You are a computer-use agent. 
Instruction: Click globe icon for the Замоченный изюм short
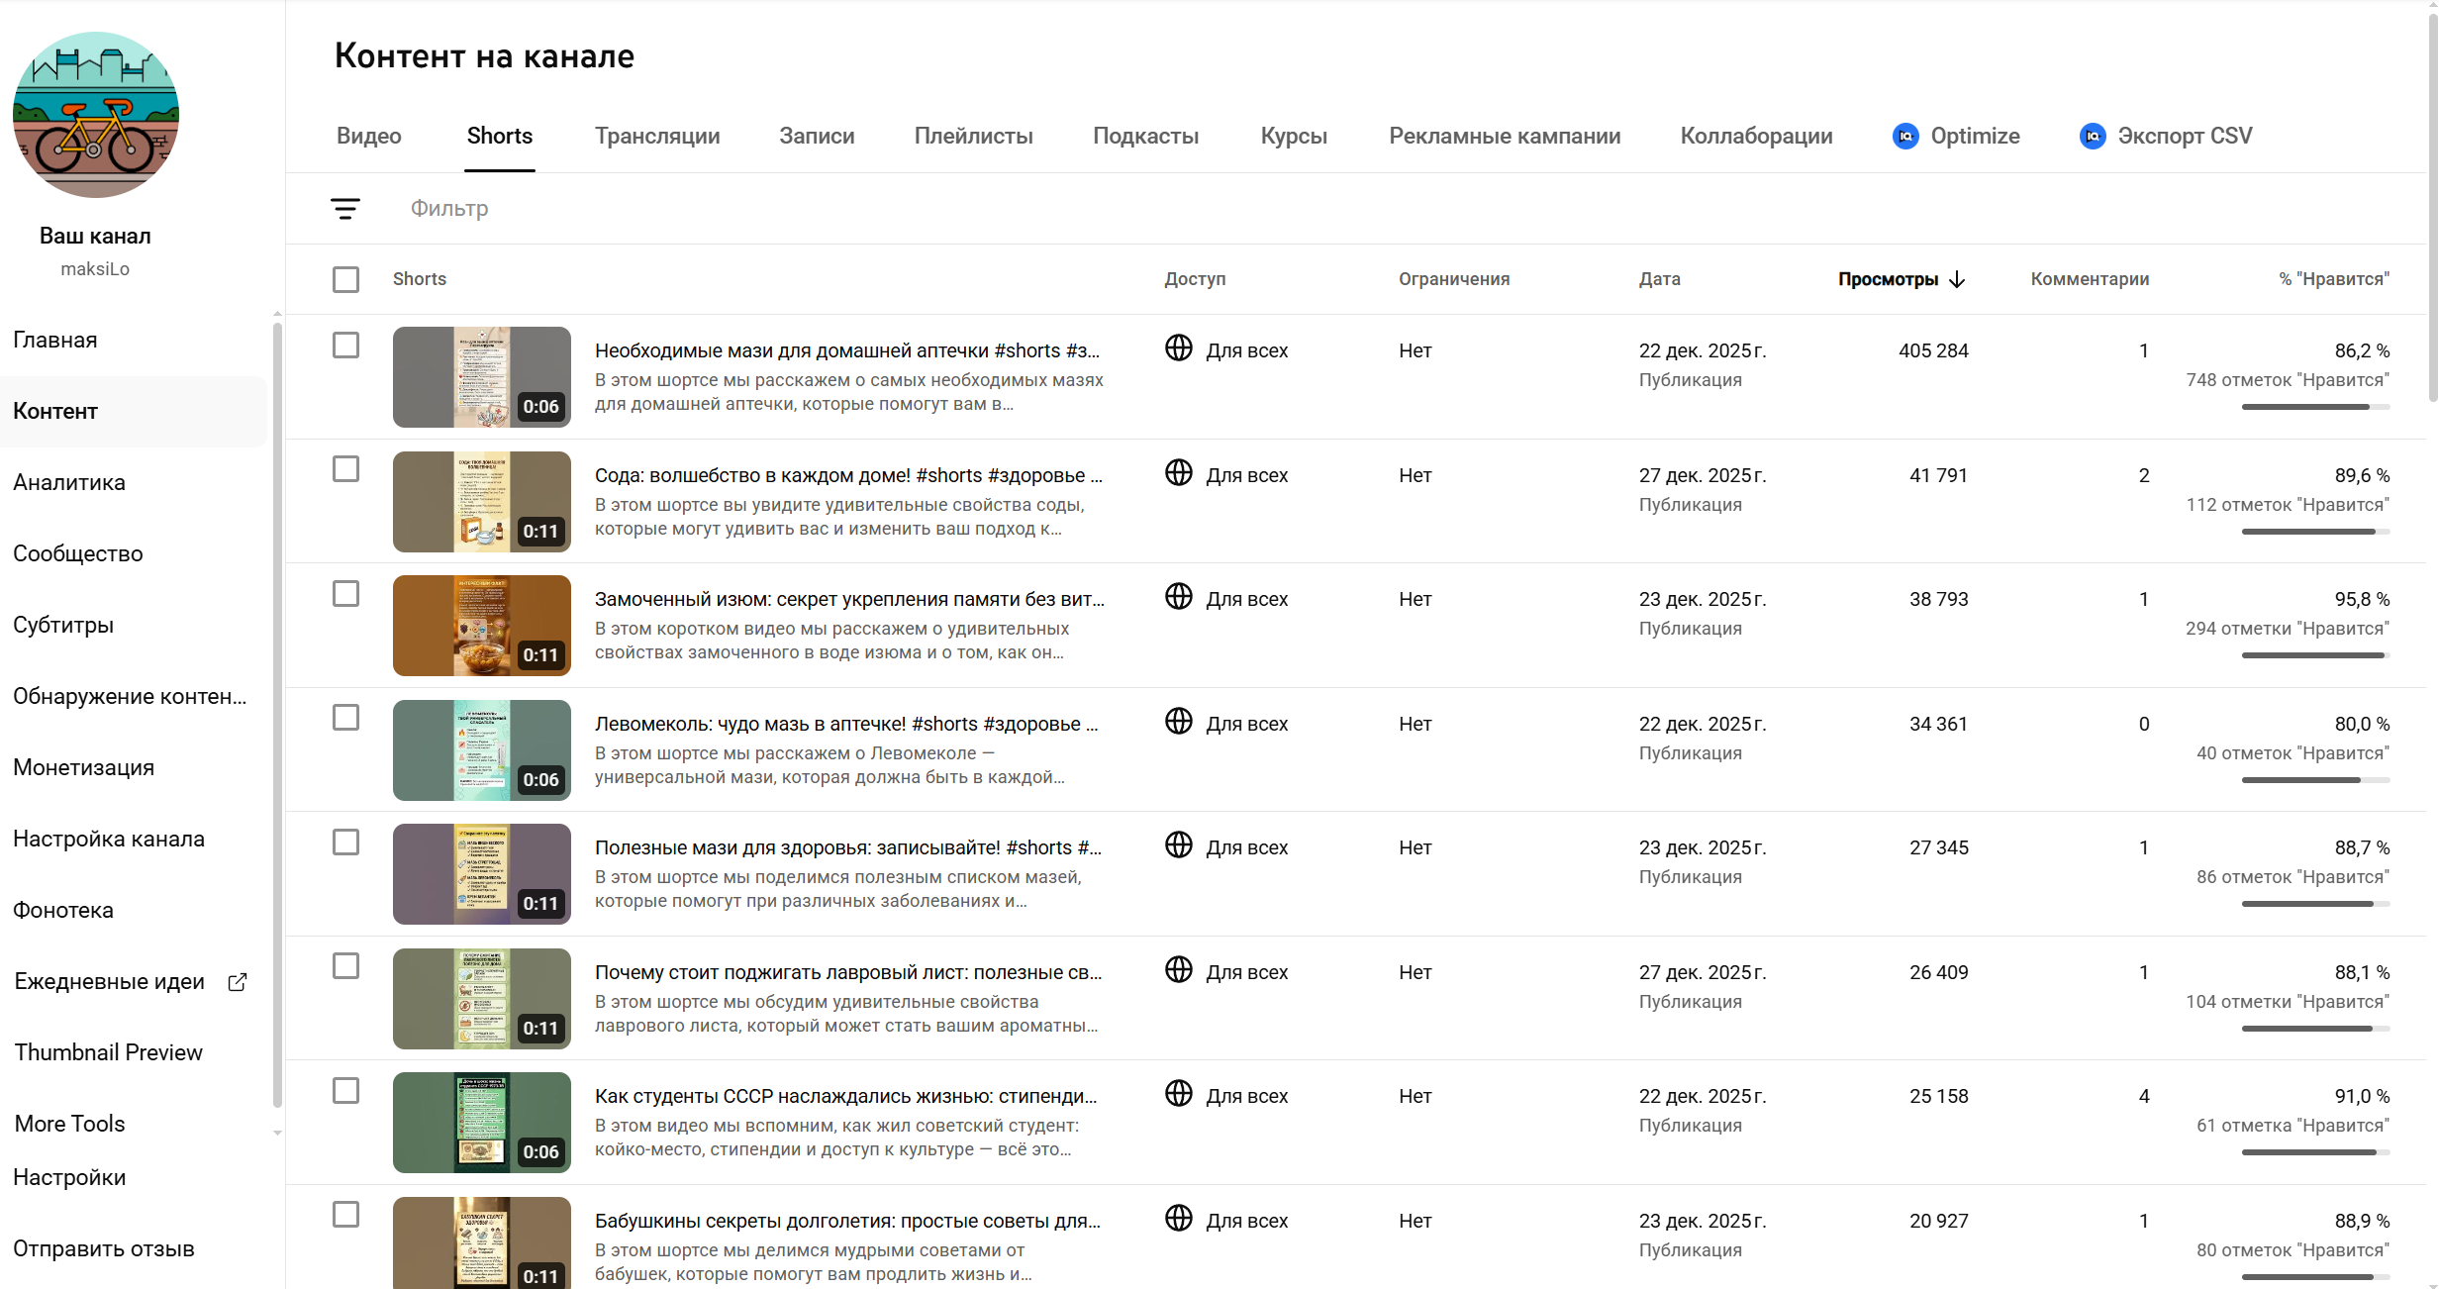coord(1178,597)
